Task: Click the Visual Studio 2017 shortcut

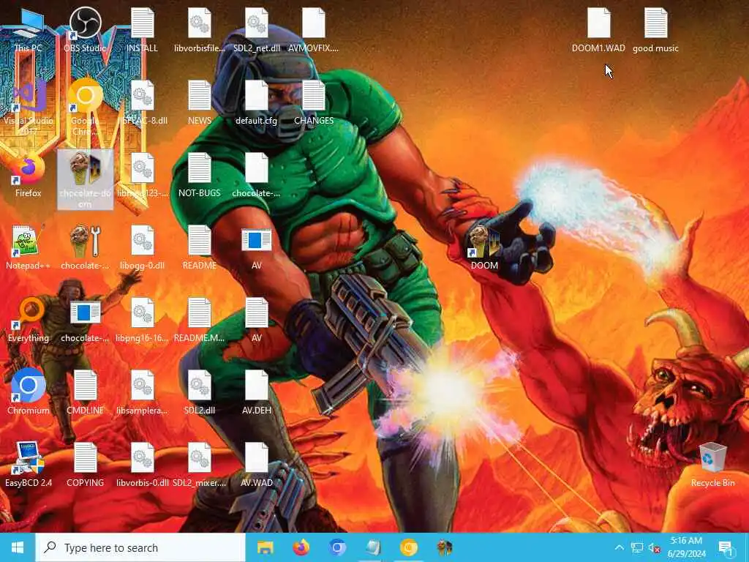Action: click(29, 108)
